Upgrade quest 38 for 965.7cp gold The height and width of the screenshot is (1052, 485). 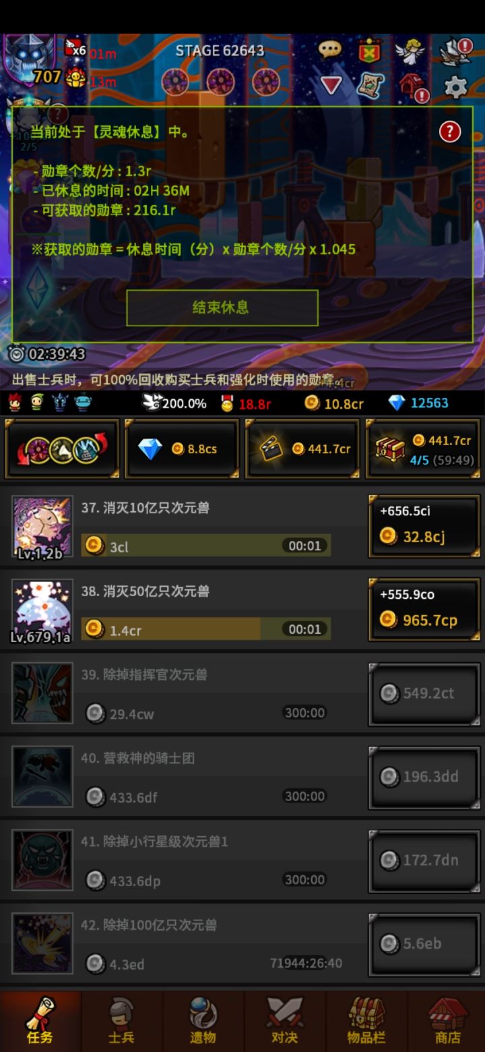424,610
